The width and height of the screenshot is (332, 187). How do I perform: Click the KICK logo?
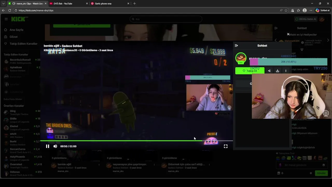[x=19, y=19]
